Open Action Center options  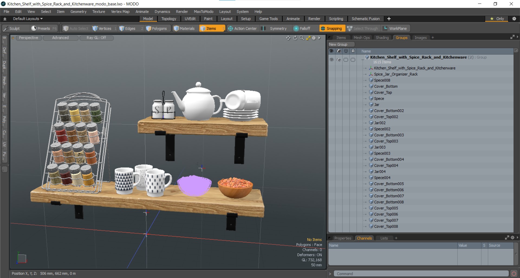[x=242, y=28]
